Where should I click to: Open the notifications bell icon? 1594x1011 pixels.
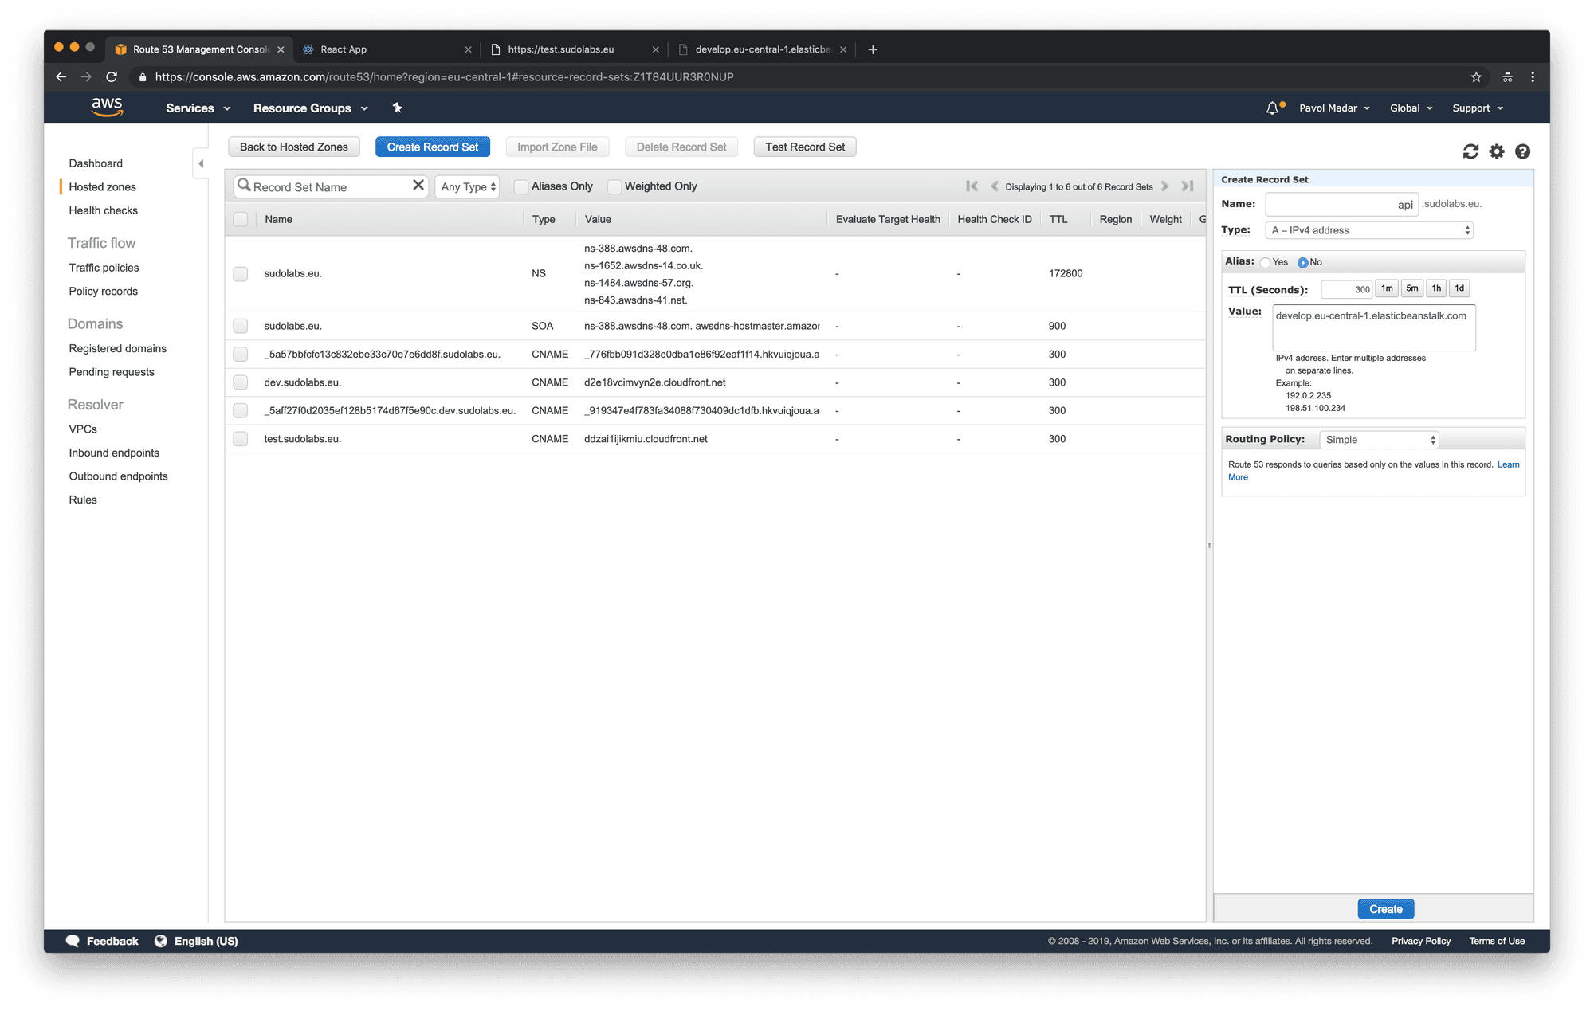[x=1273, y=108]
